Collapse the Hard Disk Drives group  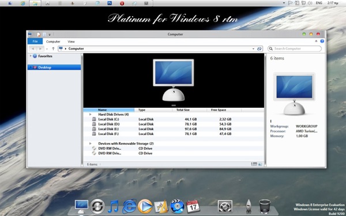click(91, 115)
